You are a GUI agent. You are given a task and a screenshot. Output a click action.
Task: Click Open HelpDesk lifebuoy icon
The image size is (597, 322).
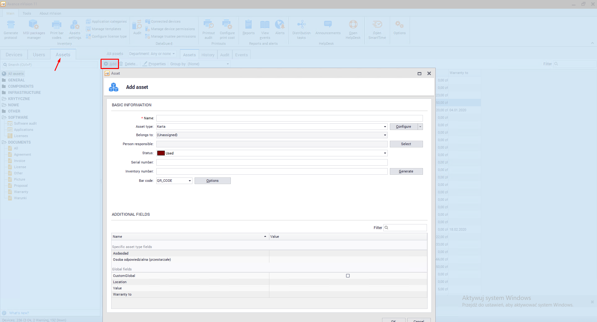(353, 25)
